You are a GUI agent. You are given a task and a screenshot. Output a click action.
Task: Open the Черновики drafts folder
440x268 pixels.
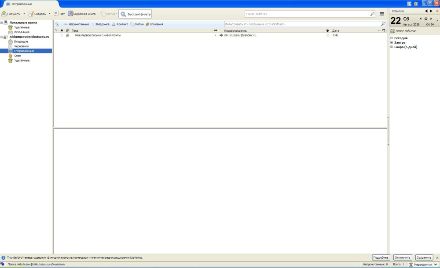pyautogui.click(x=21, y=46)
